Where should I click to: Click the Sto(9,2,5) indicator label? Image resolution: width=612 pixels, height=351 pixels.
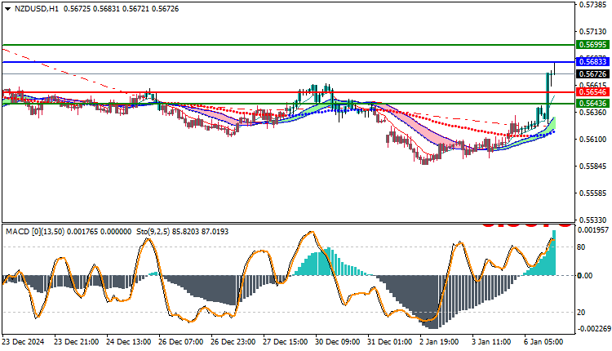pos(153,232)
